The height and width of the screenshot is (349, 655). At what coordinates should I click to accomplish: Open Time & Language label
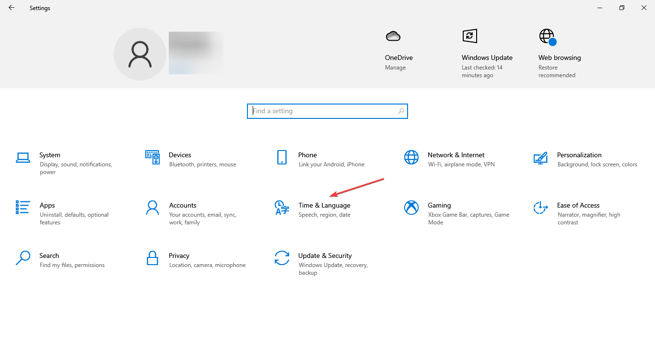(x=324, y=205)
